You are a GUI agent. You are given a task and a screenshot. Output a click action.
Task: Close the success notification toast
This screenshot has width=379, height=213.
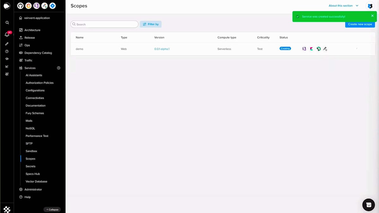pos(372,16)
